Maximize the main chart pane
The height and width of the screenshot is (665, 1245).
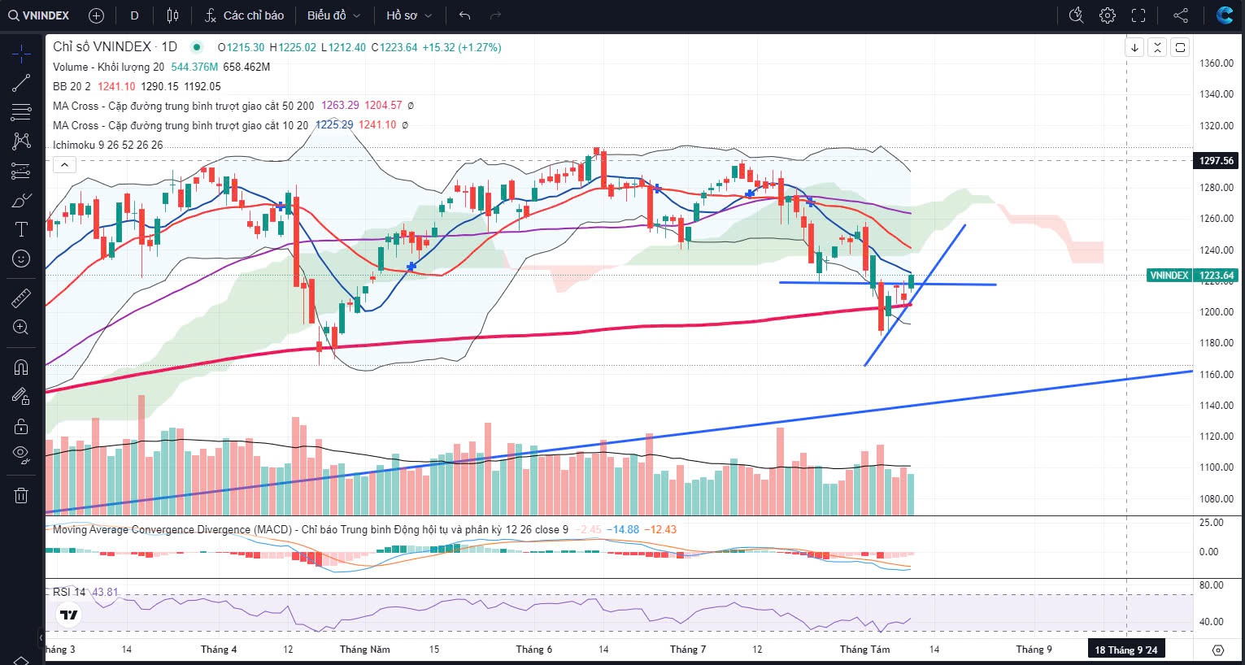click(x=1180, y=47)
